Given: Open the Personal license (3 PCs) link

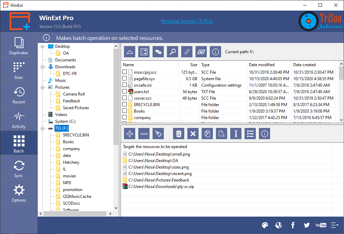Looking at the screenshot, I should [187, 21].
